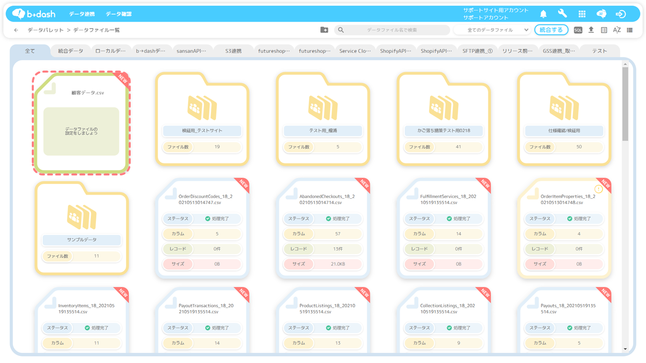Open the Payouts_18 csv file
Screen dimensions: 646x363
pos(564,321)
